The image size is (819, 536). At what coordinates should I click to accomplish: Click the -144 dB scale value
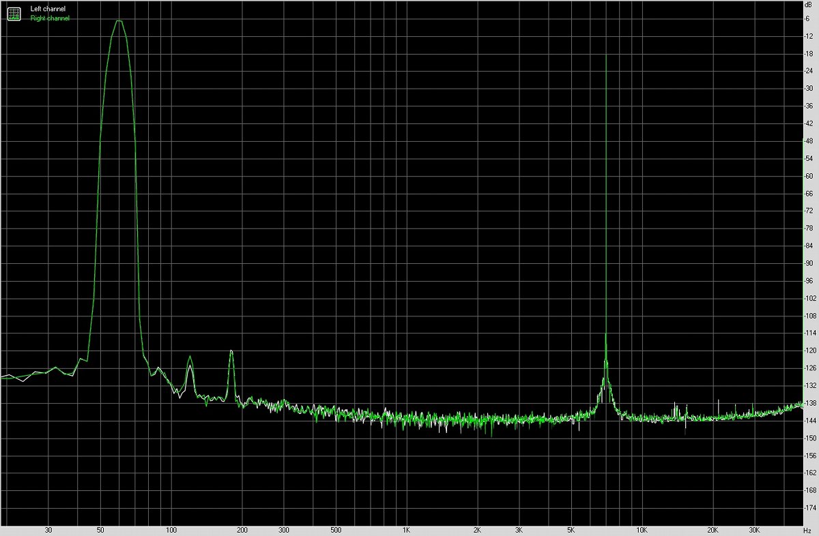810,421
